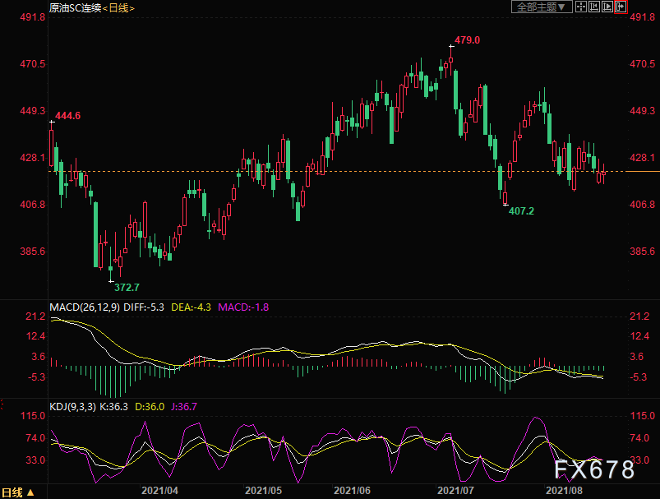
Task: Click the MACD:-1.8 value
Action: click(x=243, y=307)
